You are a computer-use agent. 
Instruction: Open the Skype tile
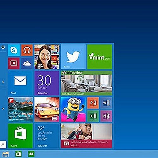[14, 50]
